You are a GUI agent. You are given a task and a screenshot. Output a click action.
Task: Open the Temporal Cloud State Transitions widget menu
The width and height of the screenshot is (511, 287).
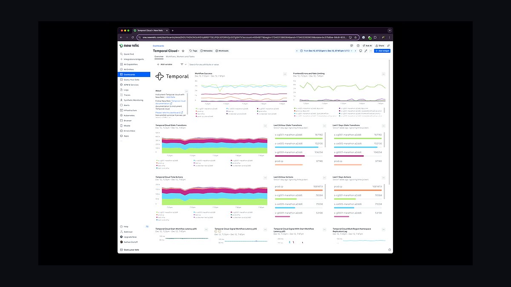click(x=265, y=126)
